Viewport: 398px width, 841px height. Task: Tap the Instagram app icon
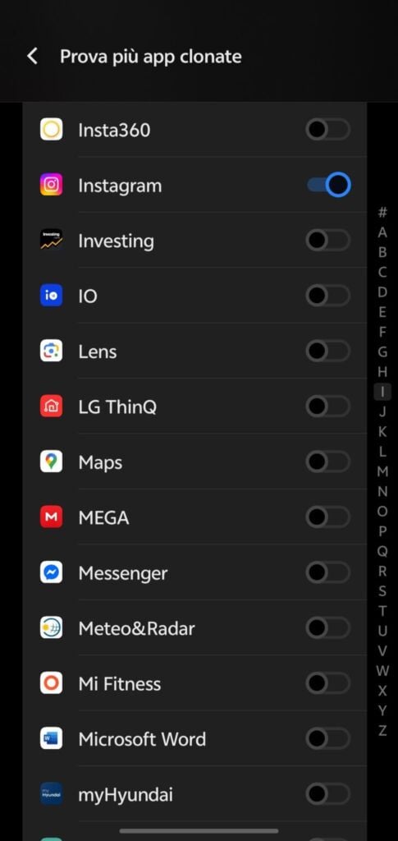52,185
